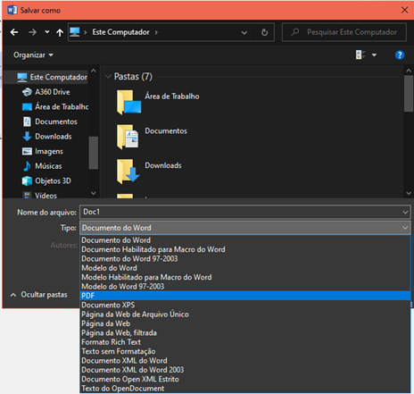Screen dimensions: 414x394
Task: Click the Back navigation arrow
Action: pyautogui.click(x=14, y=32)
